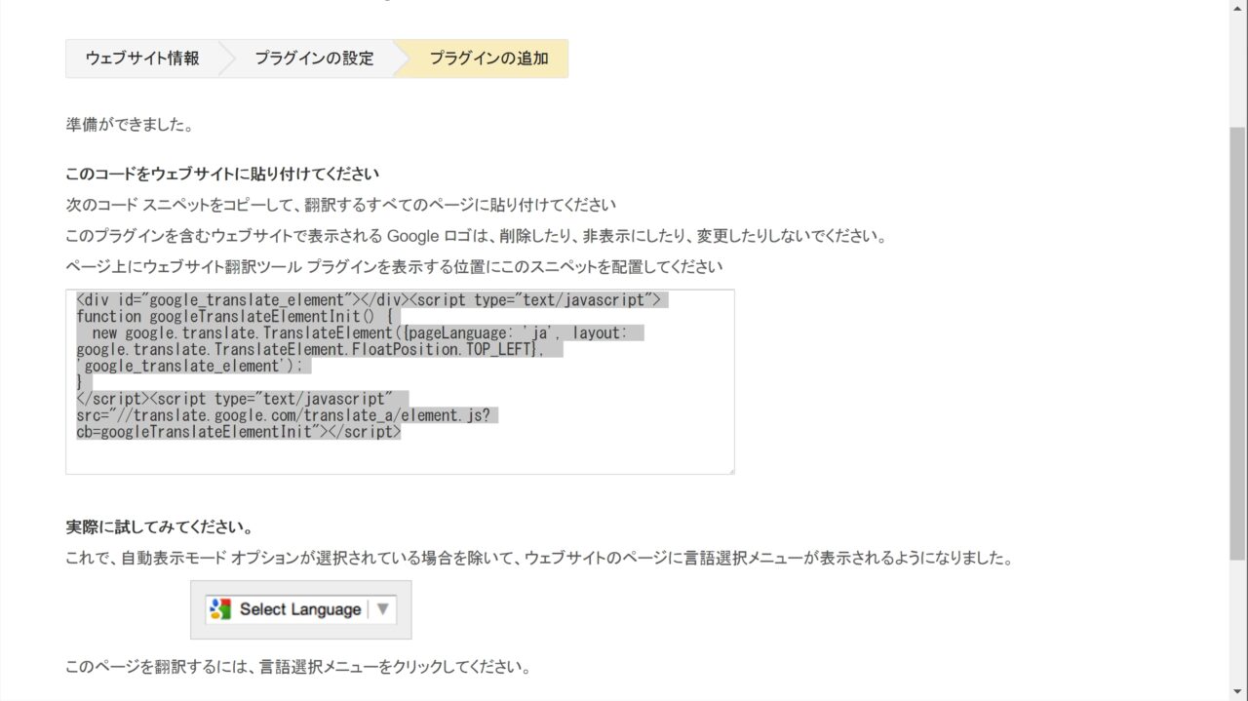This screenshot has height=701, width=1248.
Task: Open the Select Language dropdown arrow
Action: coord(382,609)
